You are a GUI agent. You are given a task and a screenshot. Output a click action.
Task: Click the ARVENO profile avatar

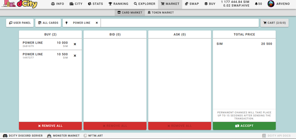tap(271, 4)
